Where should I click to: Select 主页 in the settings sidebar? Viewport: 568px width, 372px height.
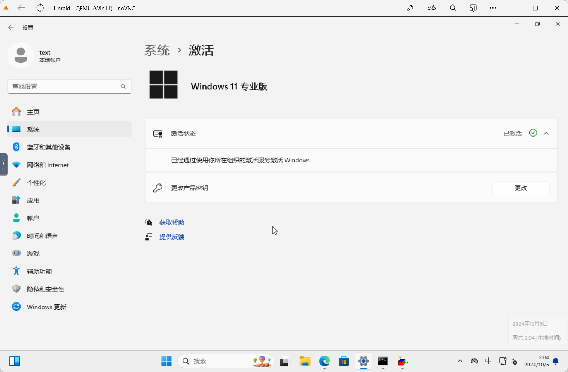33,112
